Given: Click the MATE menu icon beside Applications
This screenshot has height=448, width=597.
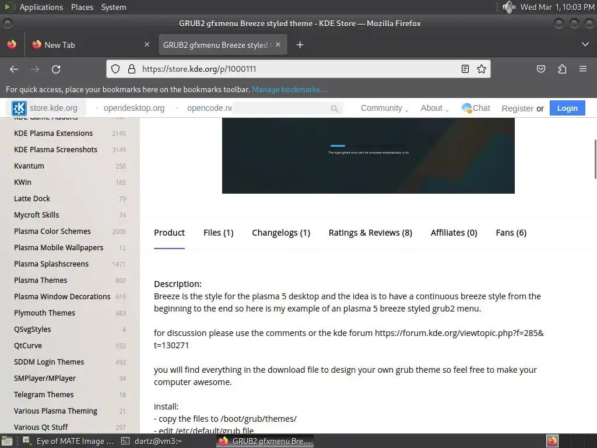Looking at the screenshot, I should coord(10,7).
